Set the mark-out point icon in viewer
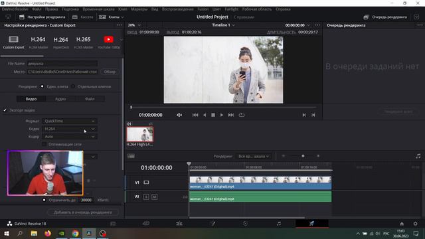The height and width of the screenshot is (239, 425). tap(313, 115)
